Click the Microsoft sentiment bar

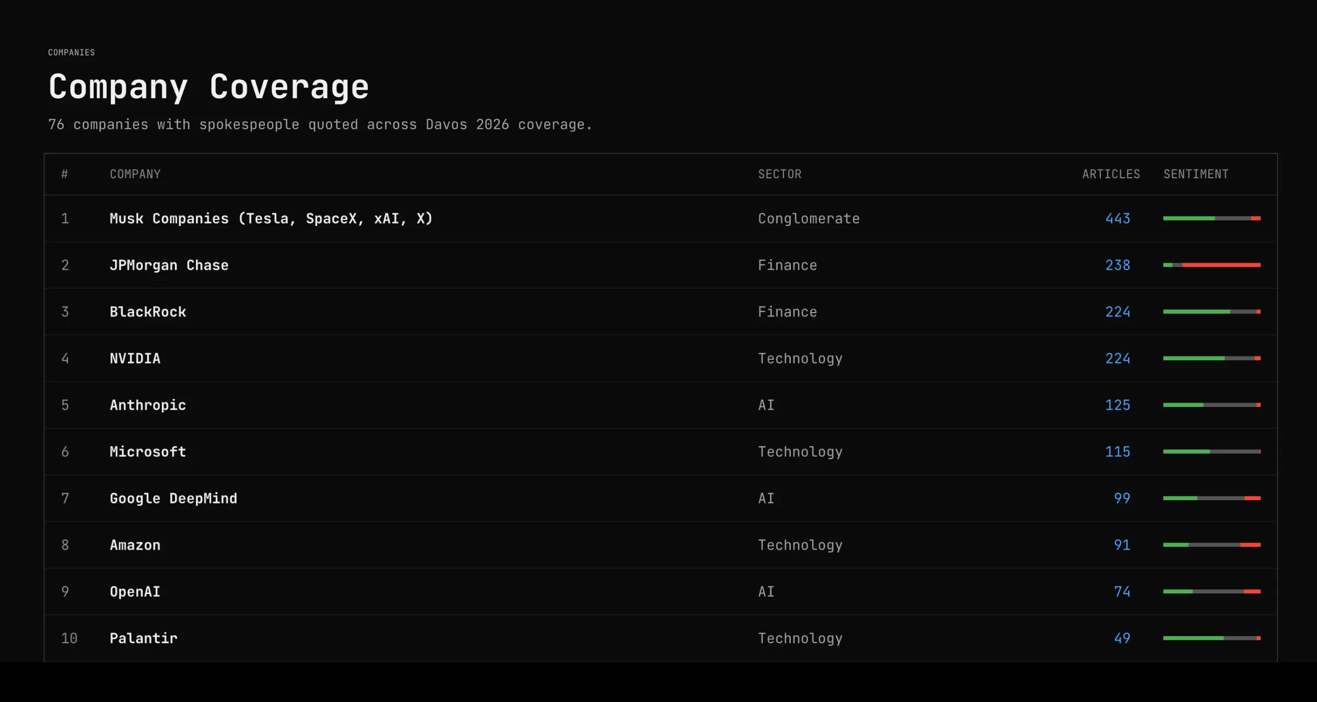[x=1212, y=451]
